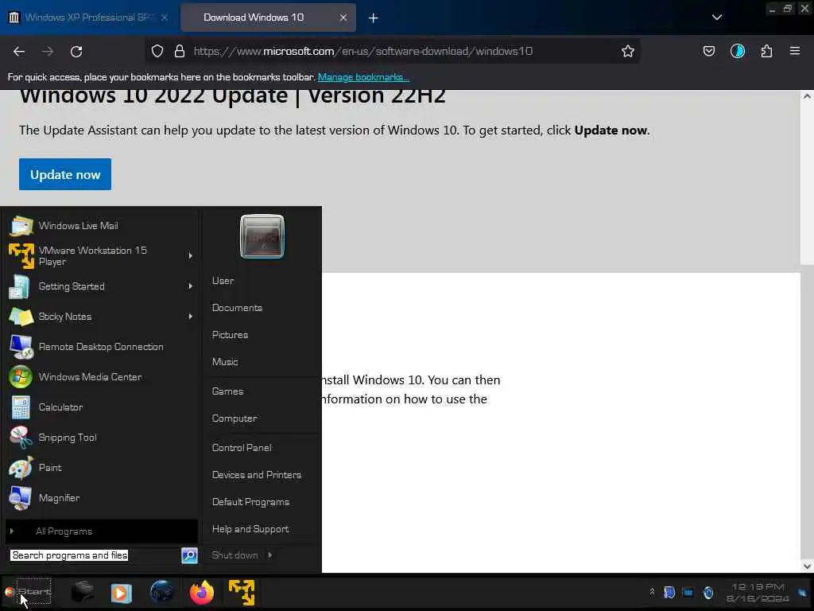The height and width of the screenshot is (611, 814).
Task: Click the Firefox account icon in toolbar
Action: tap(737, 51)
